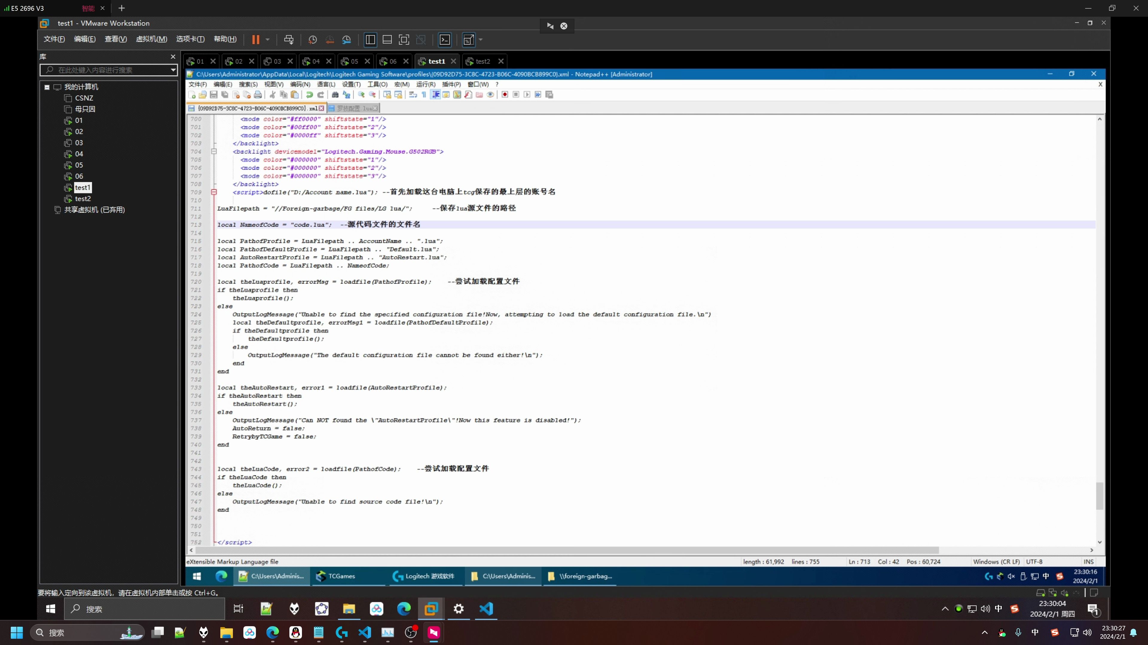Click Send Ctrl+Alt+Del toolbar icon

pyautogui.click(x=289, y=40)
